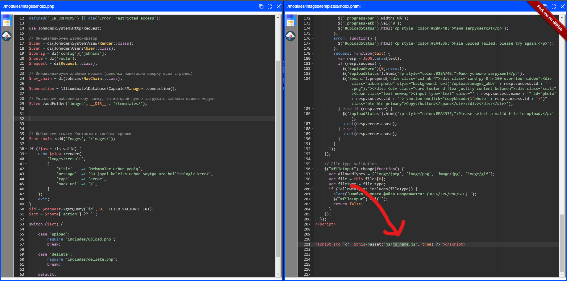Make the index.phtml window fullscreen
This screenshot has width=567, height=281.
[554, 7]
